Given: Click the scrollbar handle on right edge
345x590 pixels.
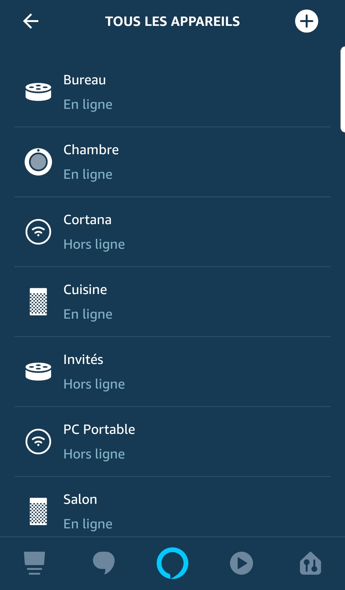Looking at the screenshot, I should click(x=342, y=89).
